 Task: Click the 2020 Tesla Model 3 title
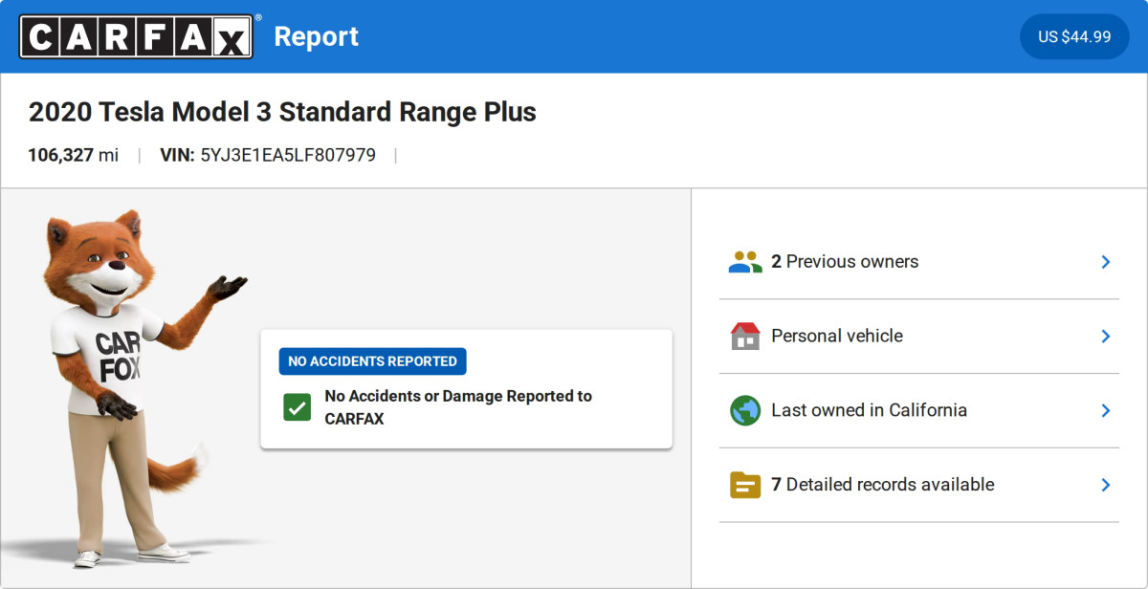point(282,112)
